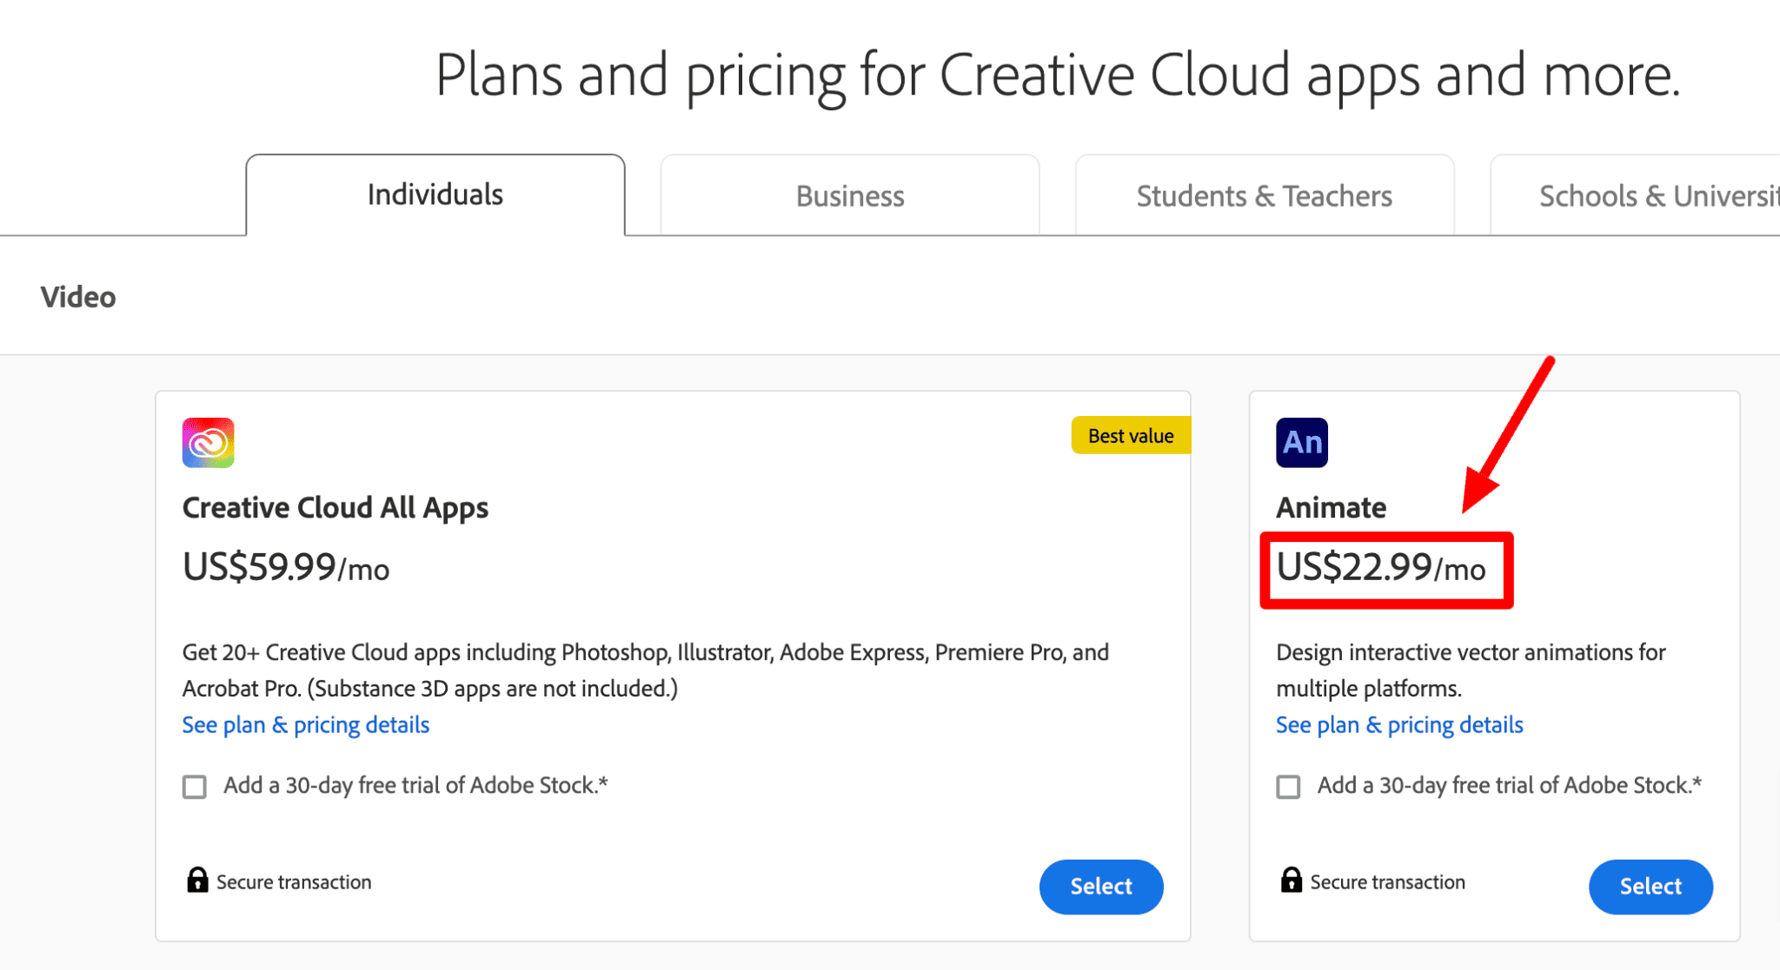Click the Best value badge
This screenshot has width=1780, height=970.
pos(1130,435)
